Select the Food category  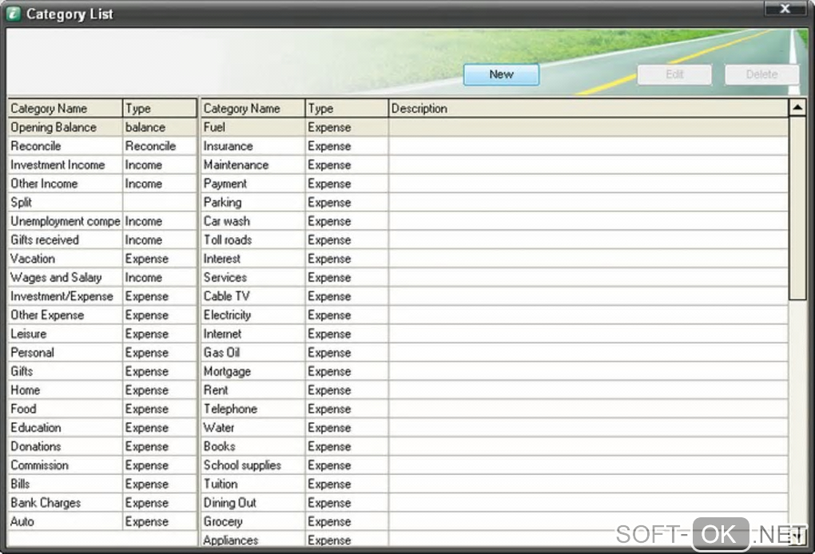coord(102,409)
